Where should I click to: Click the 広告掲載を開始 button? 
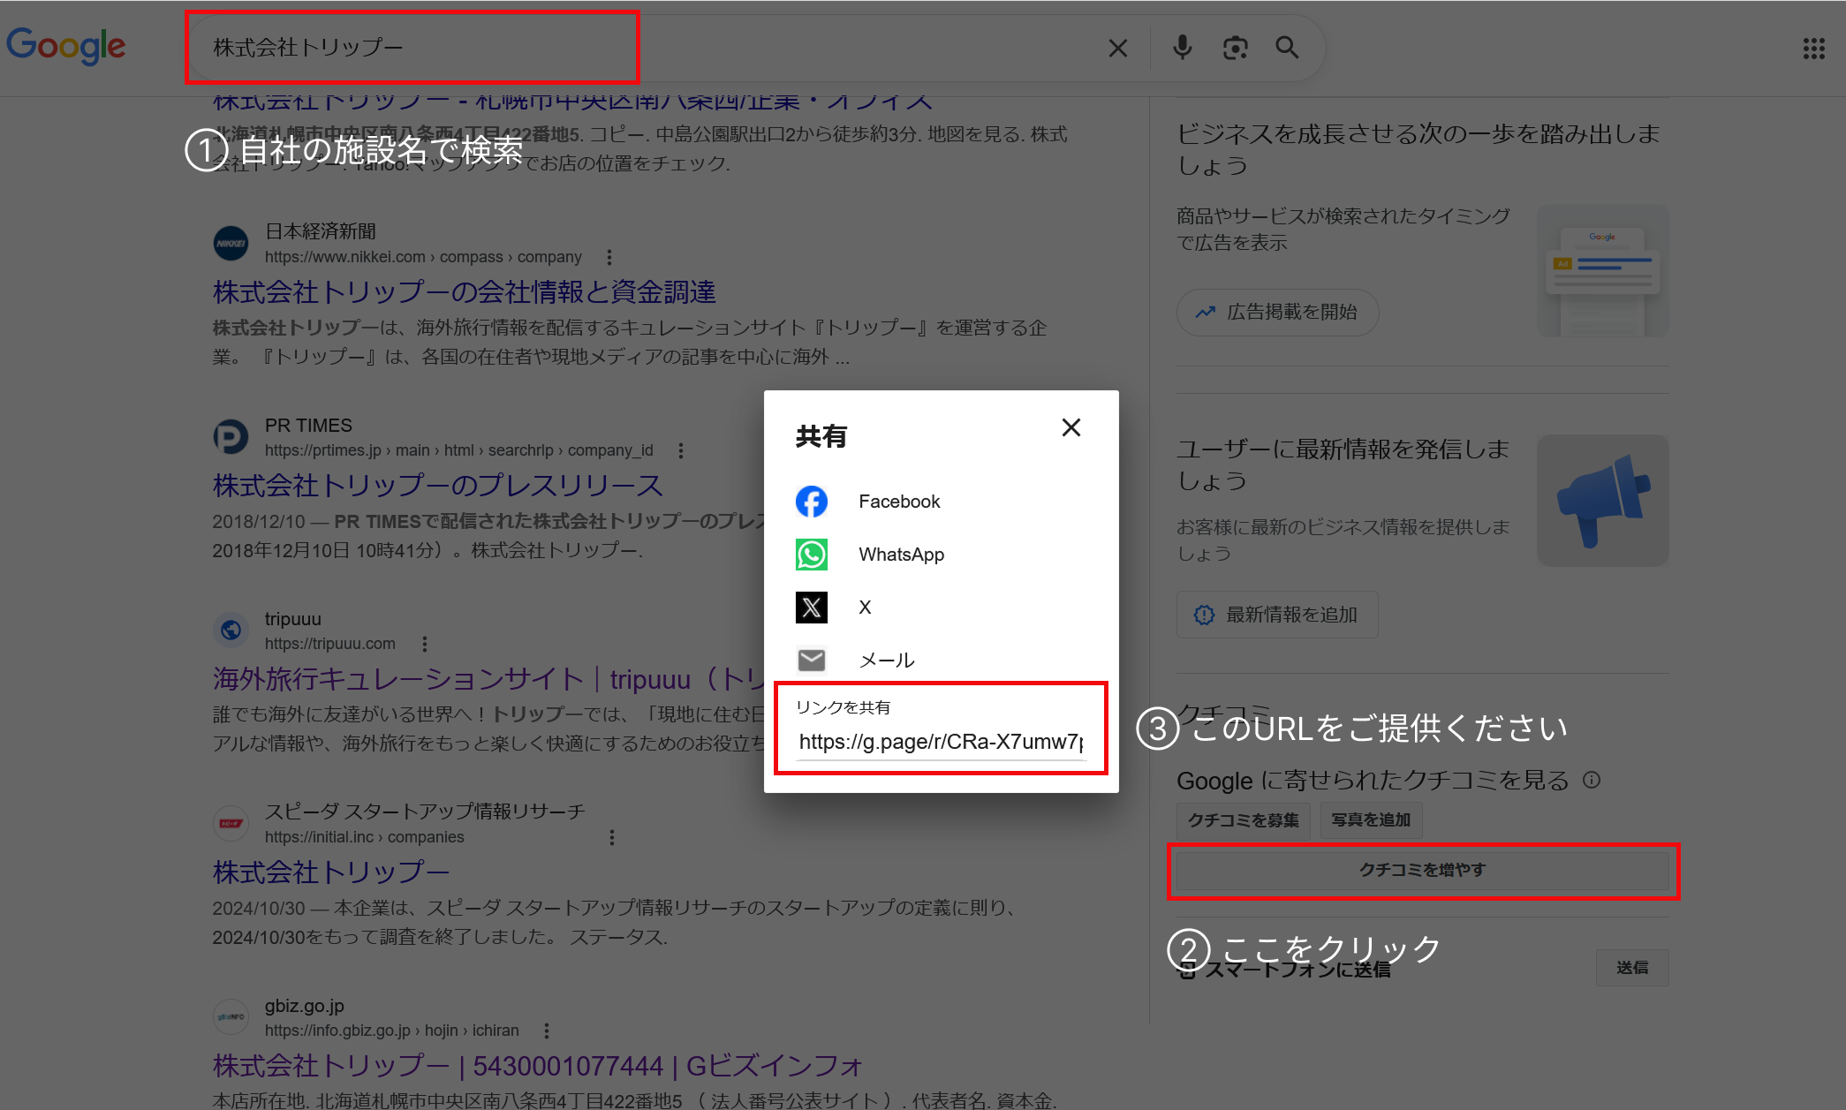click(1277, 313)
